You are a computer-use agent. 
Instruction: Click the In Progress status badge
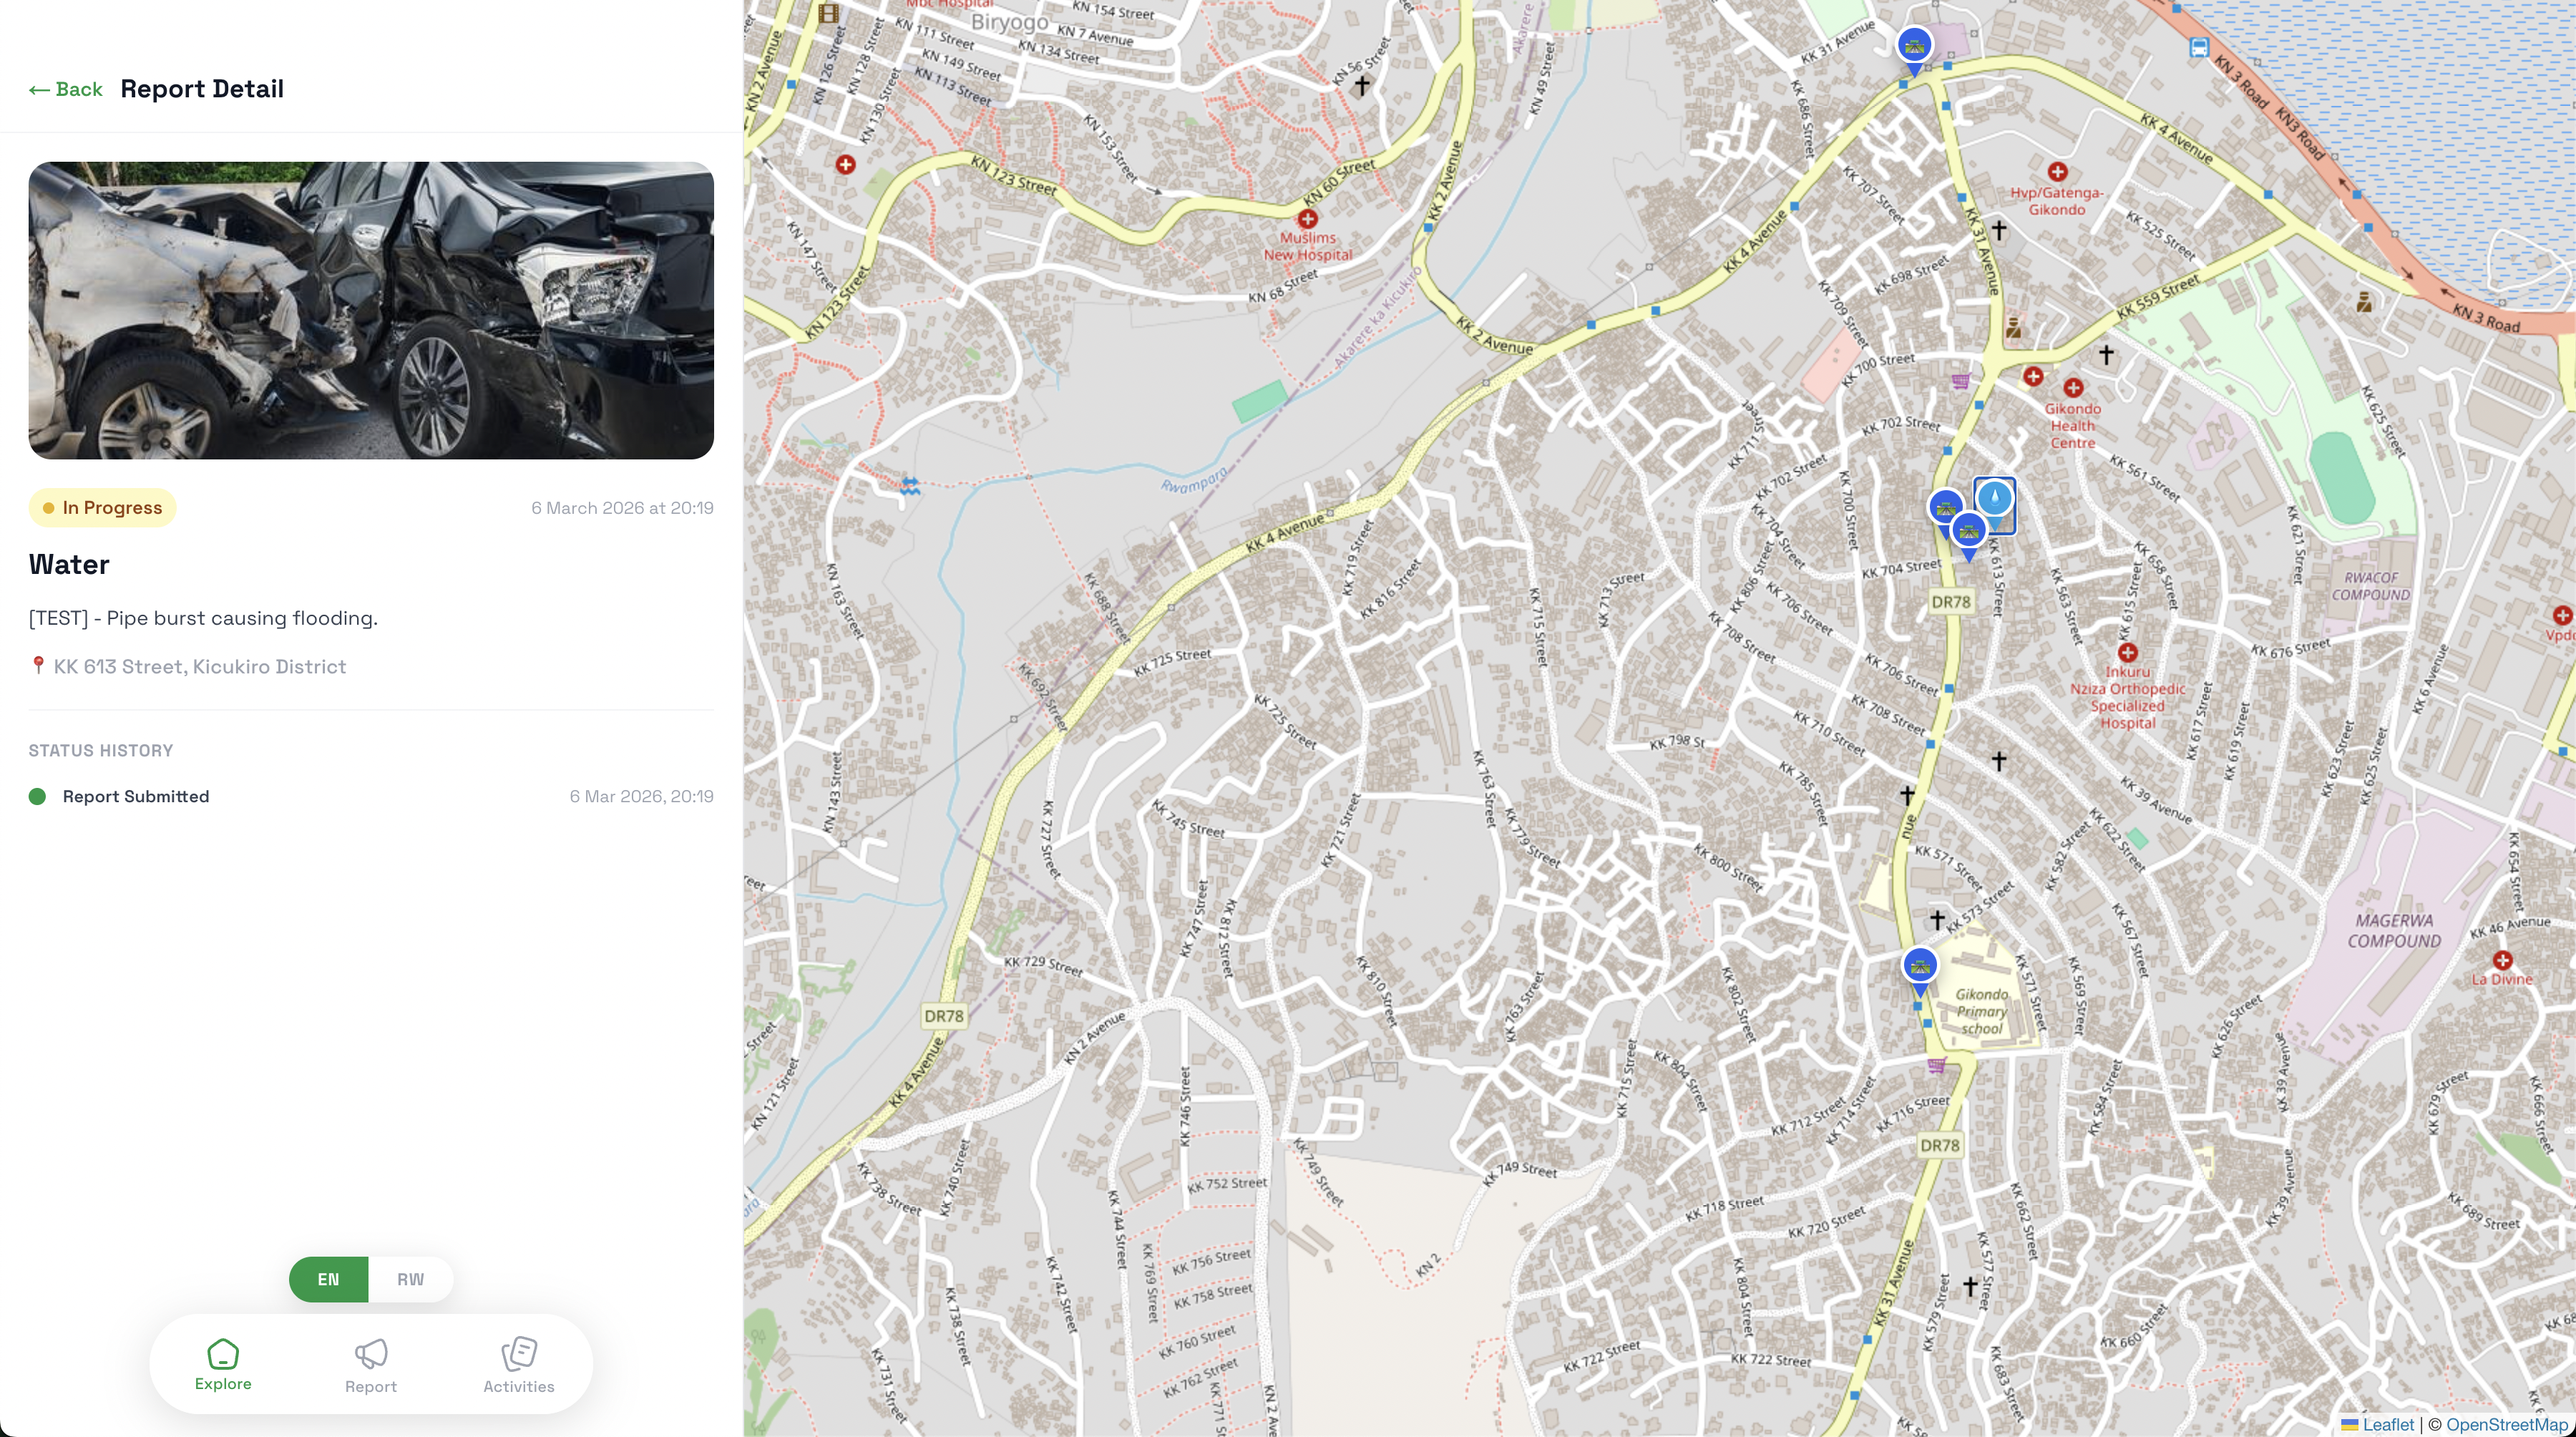coord(102,508)
